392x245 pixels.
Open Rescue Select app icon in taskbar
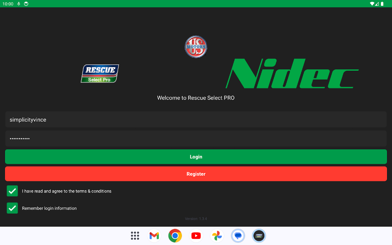point(259,235)
